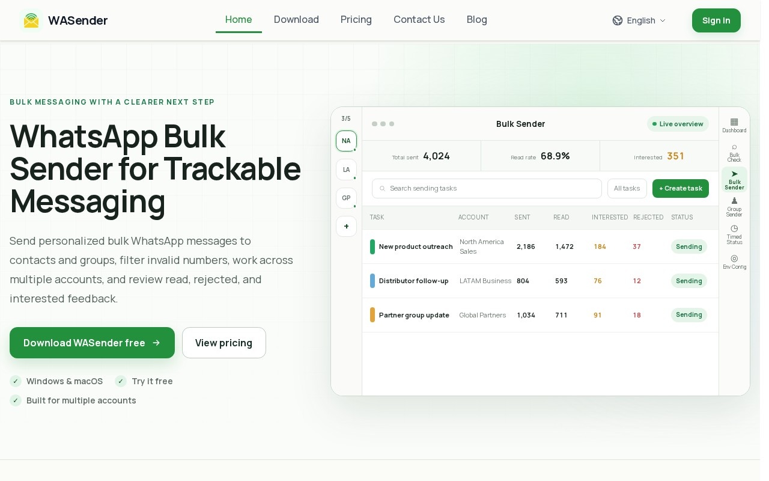
Task: Click the Sign in button
Action: pyautogui.click(x=716, y=20)
